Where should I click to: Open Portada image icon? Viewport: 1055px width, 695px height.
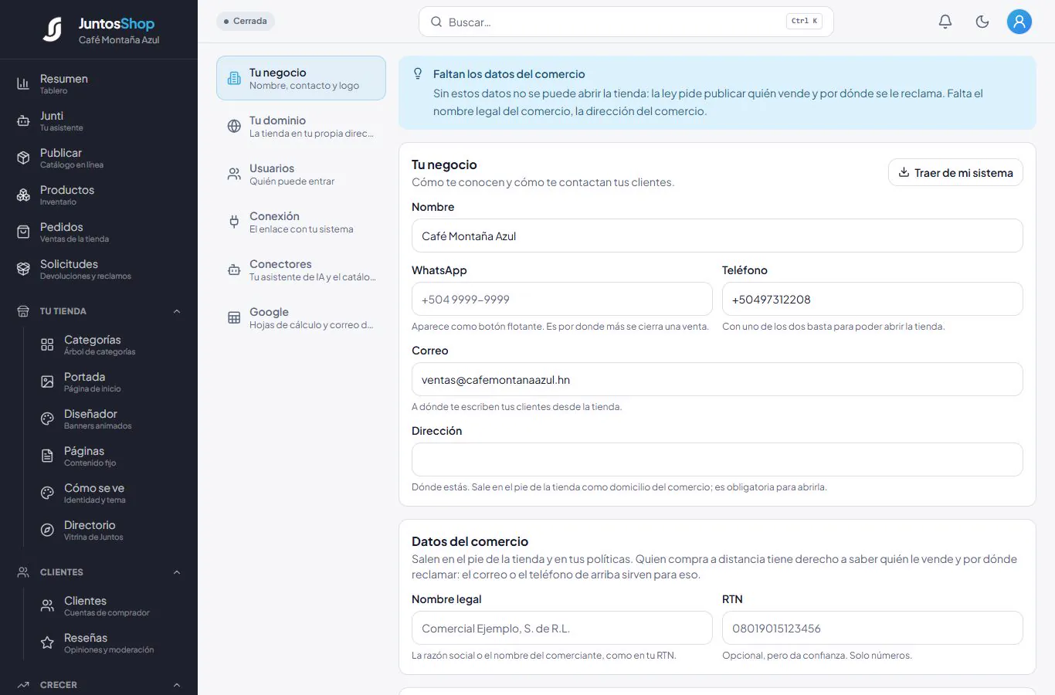47,381
